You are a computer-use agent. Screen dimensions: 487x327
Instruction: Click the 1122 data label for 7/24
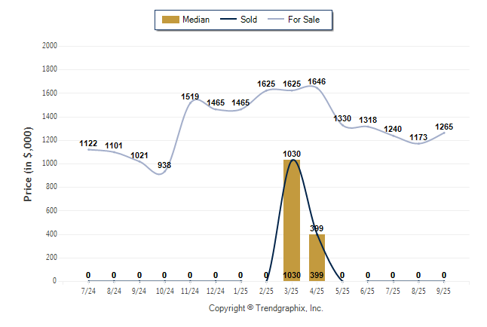[88, 143]
